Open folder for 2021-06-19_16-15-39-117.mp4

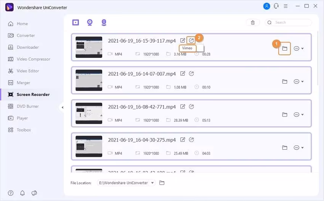tap(284, 48)
